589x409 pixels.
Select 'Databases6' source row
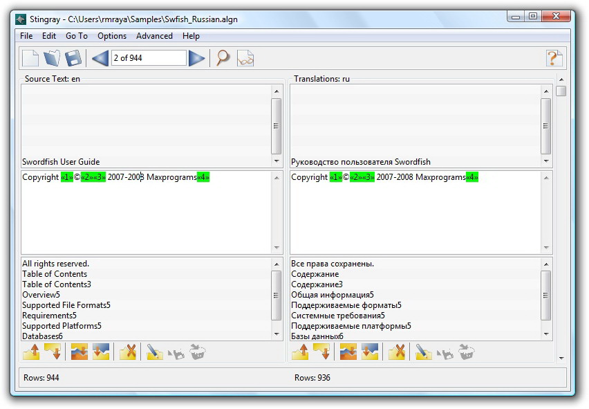(x=146, y=336)
